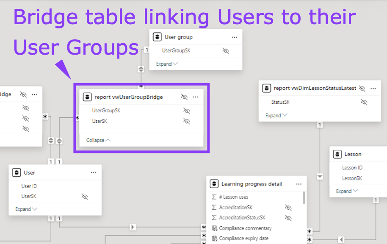
Task: Toggle visibility of UserGroupSK in User group table
Action: pos(226,51)
